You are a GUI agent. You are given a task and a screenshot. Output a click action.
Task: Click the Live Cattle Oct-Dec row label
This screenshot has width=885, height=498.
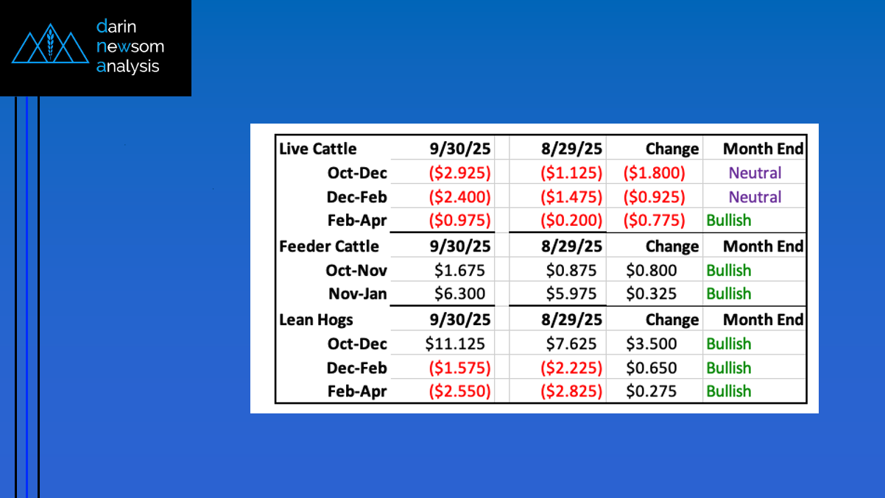point(357,173)
